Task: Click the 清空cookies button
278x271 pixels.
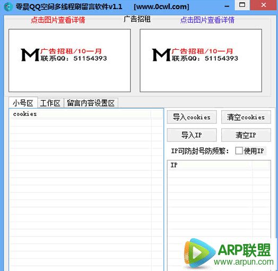Action: (246, 117)
